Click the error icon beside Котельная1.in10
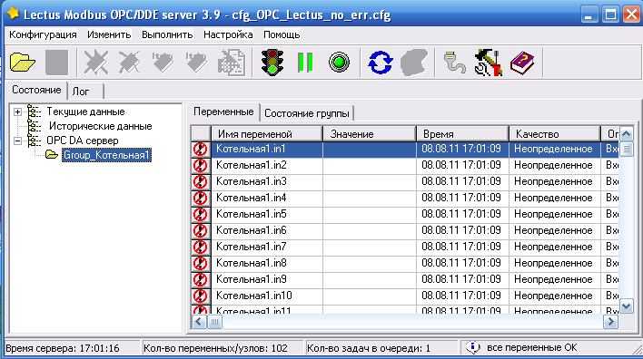This screenshot has height=359, width=643. point(200,296)
